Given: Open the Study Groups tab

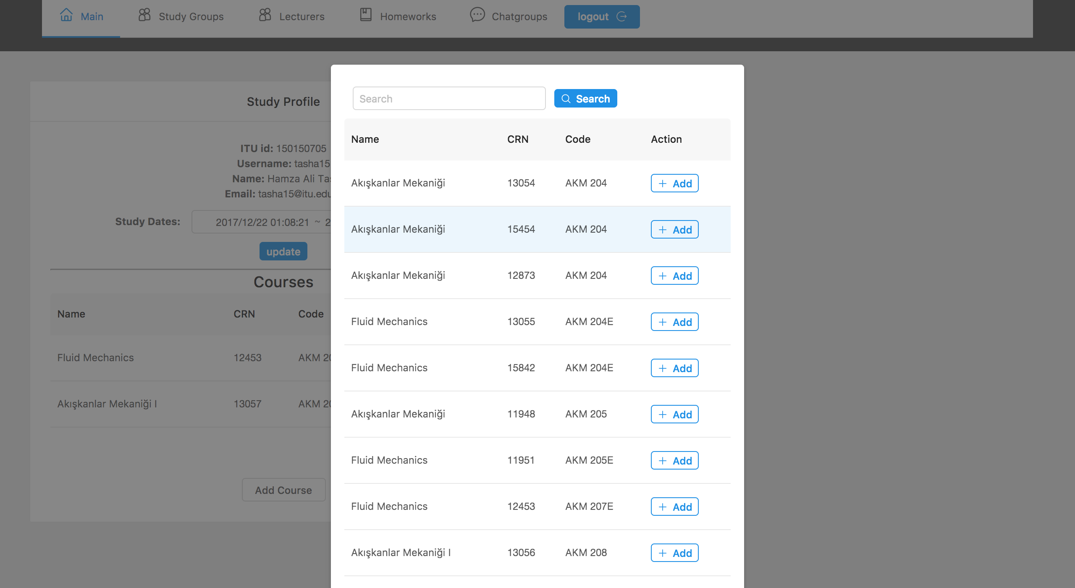Looking at the screenshot, I should 181,17.
